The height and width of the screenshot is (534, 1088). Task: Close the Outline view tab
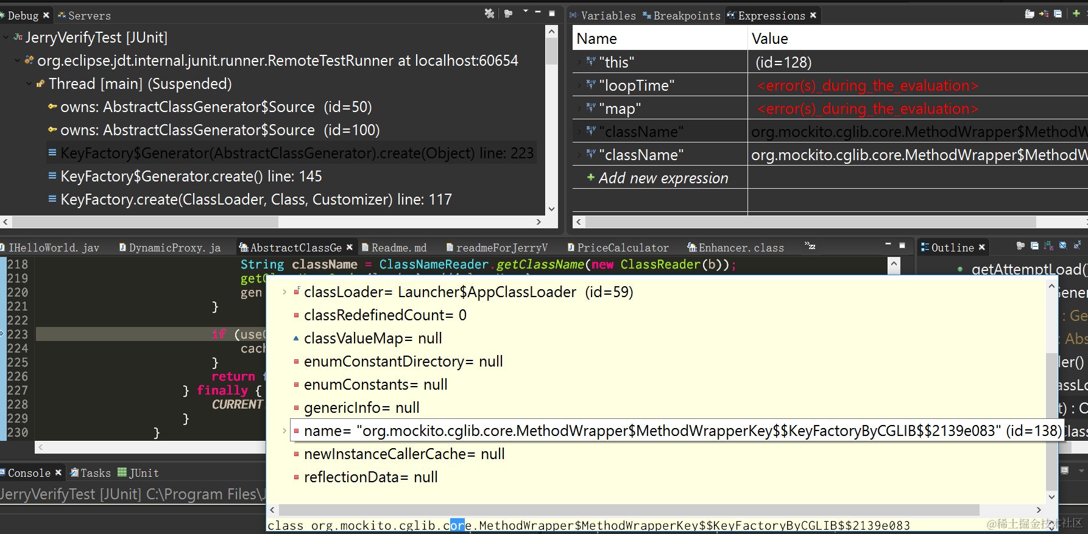click(982, 247)
